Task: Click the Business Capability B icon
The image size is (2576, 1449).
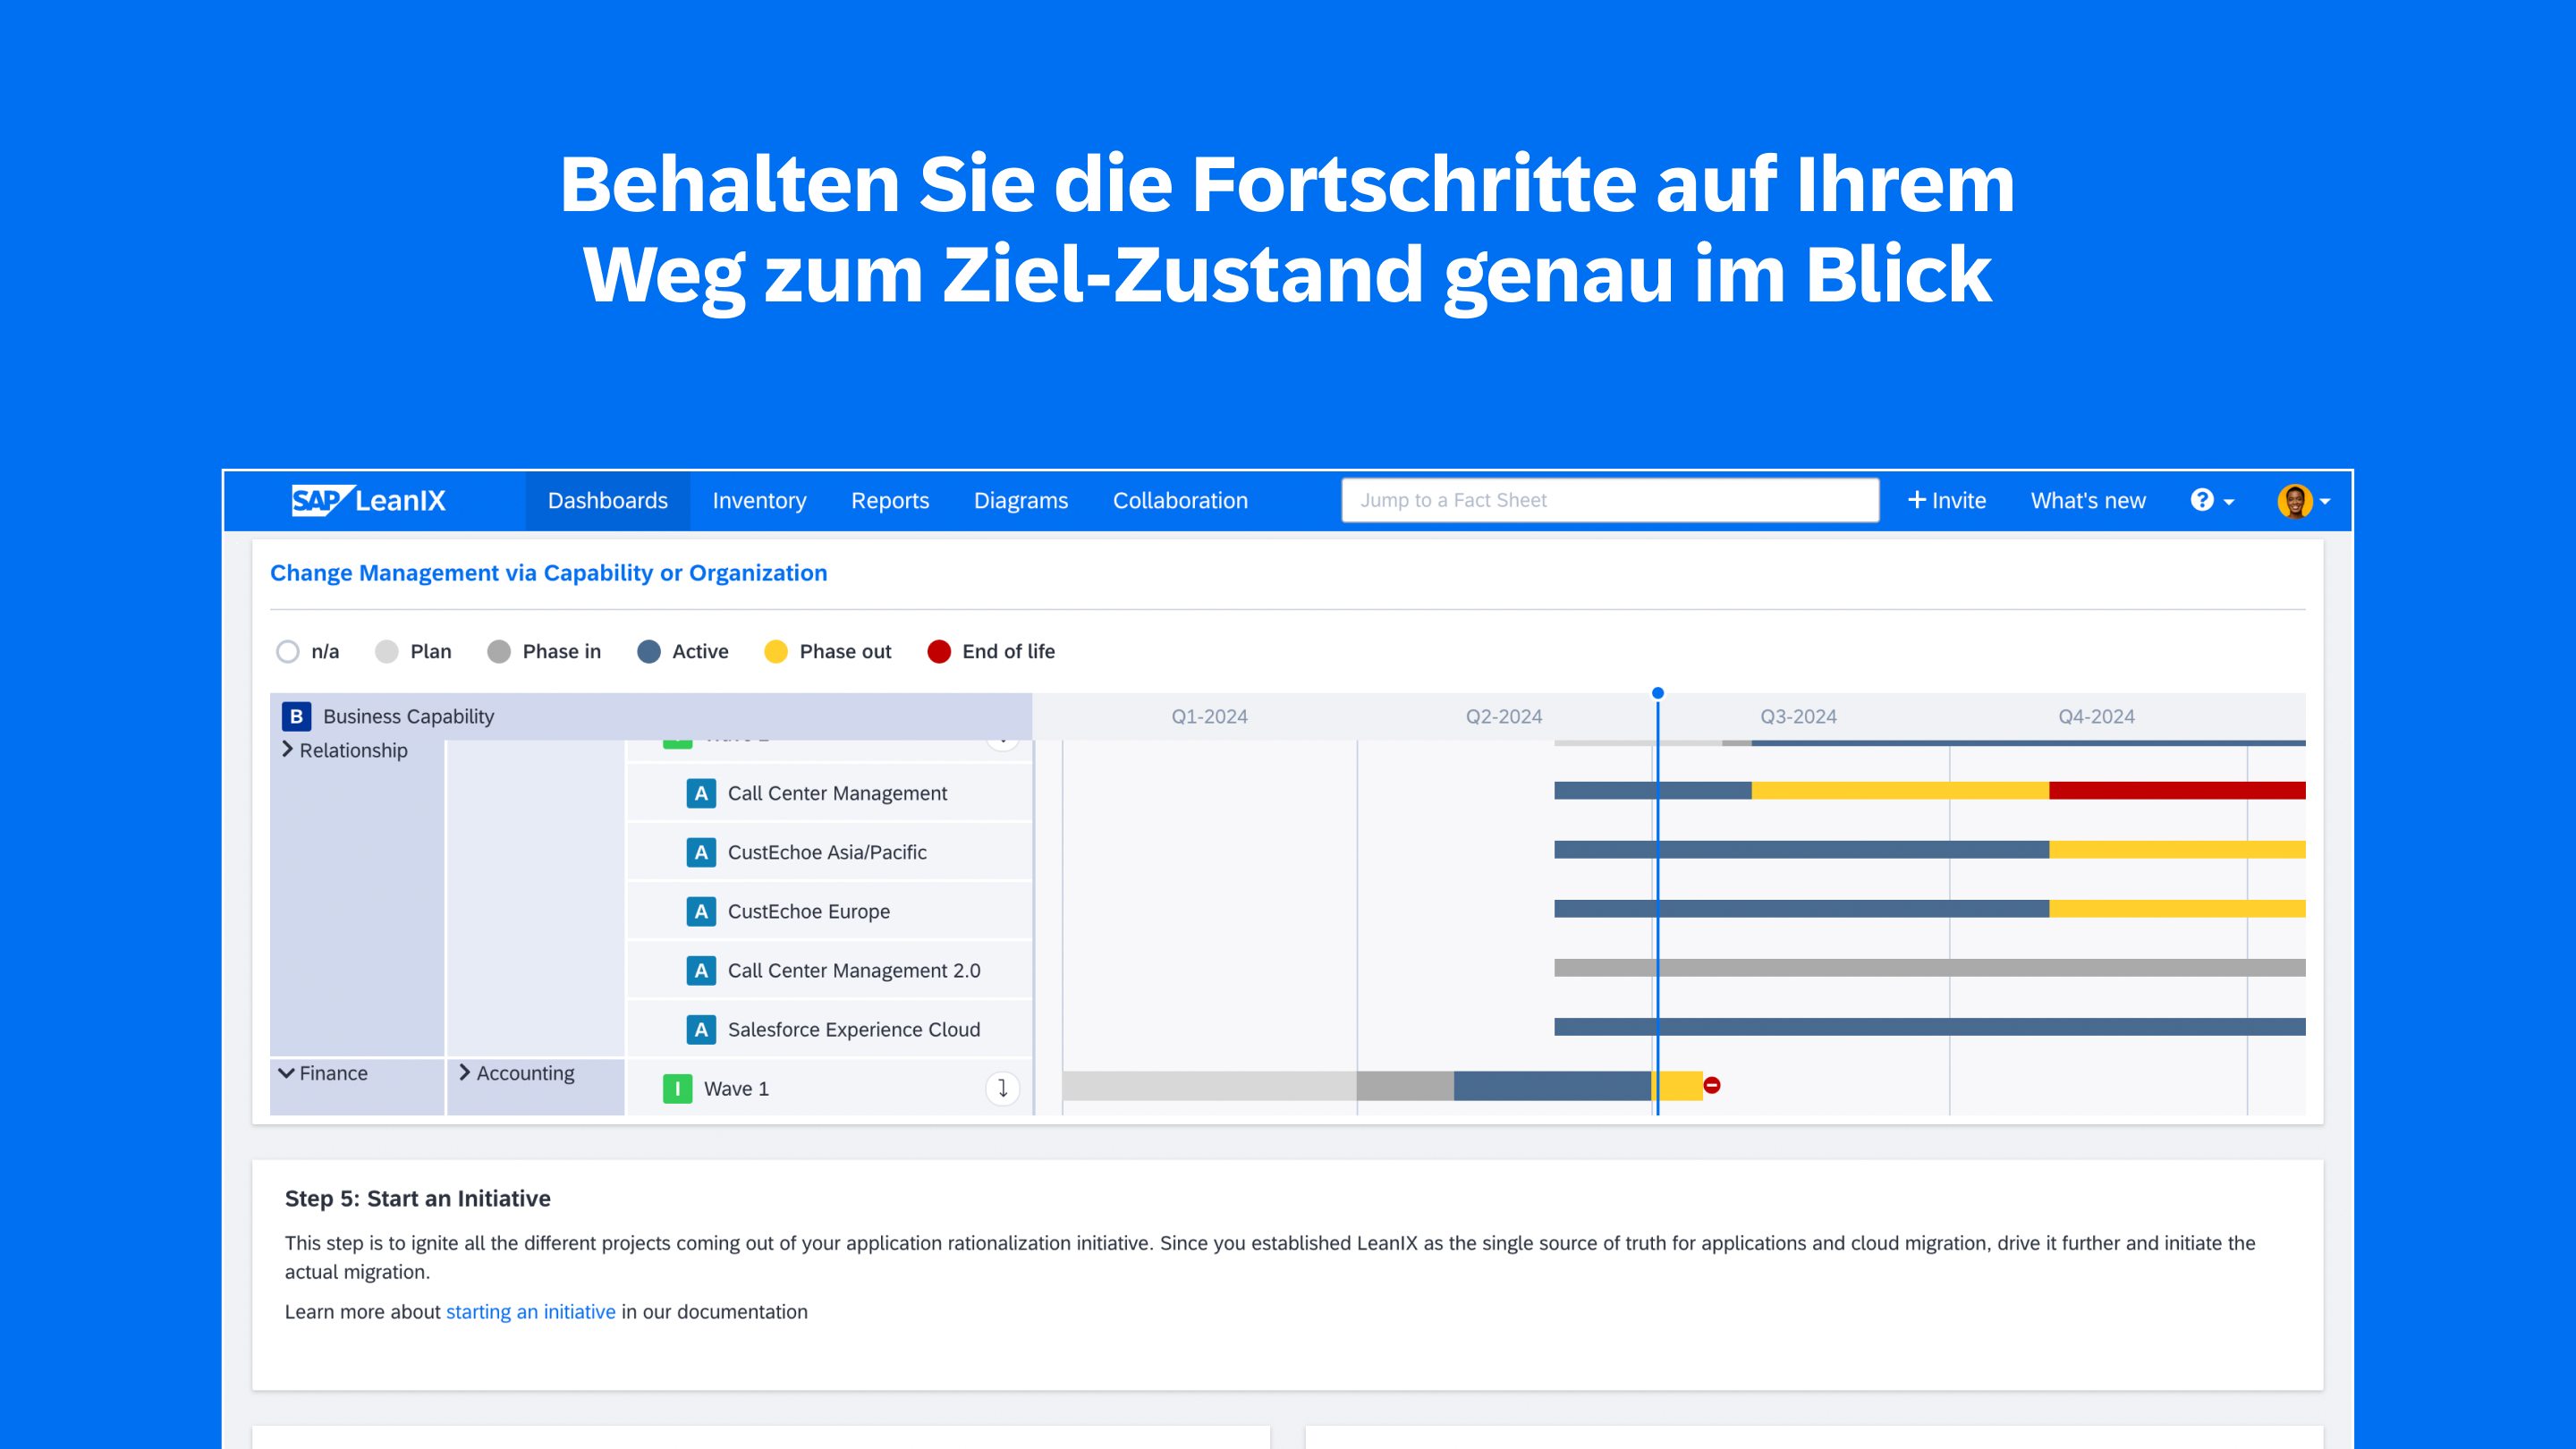Action: pyautogui.click(x=296, y=716)
